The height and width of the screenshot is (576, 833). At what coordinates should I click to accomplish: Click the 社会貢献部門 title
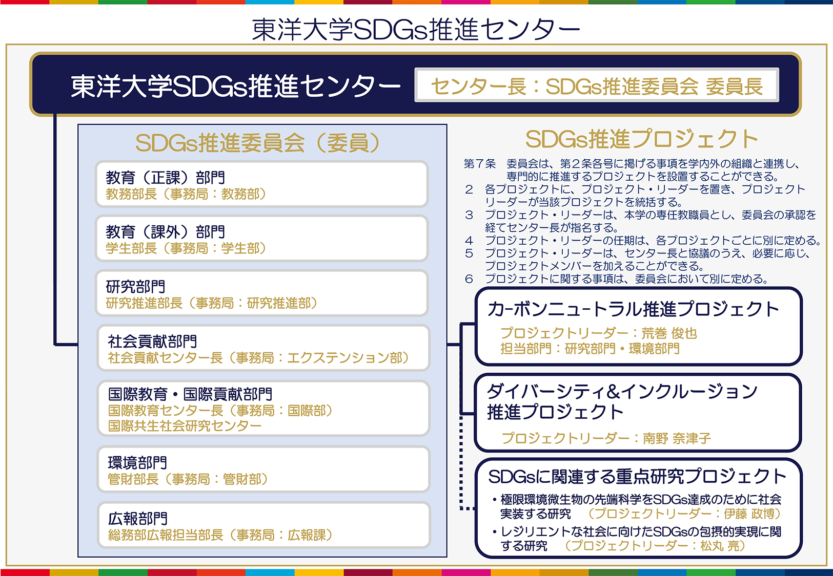(x=152, y=341)
